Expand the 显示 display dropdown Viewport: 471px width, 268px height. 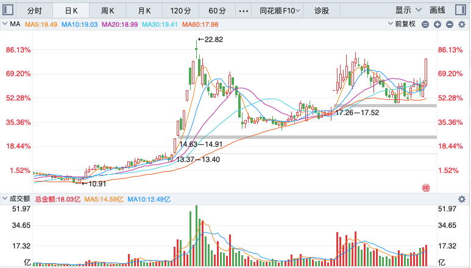tap(408, 10)
